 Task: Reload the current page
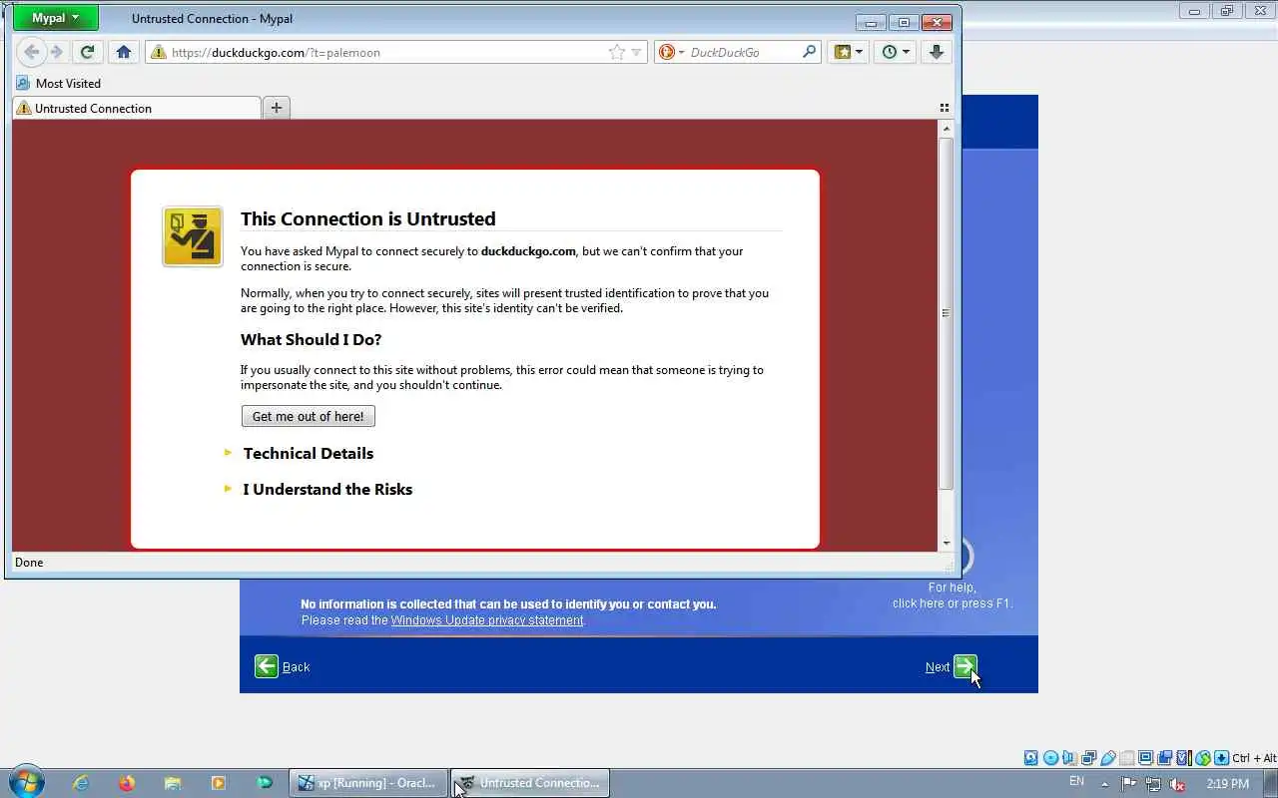point(88,52)
